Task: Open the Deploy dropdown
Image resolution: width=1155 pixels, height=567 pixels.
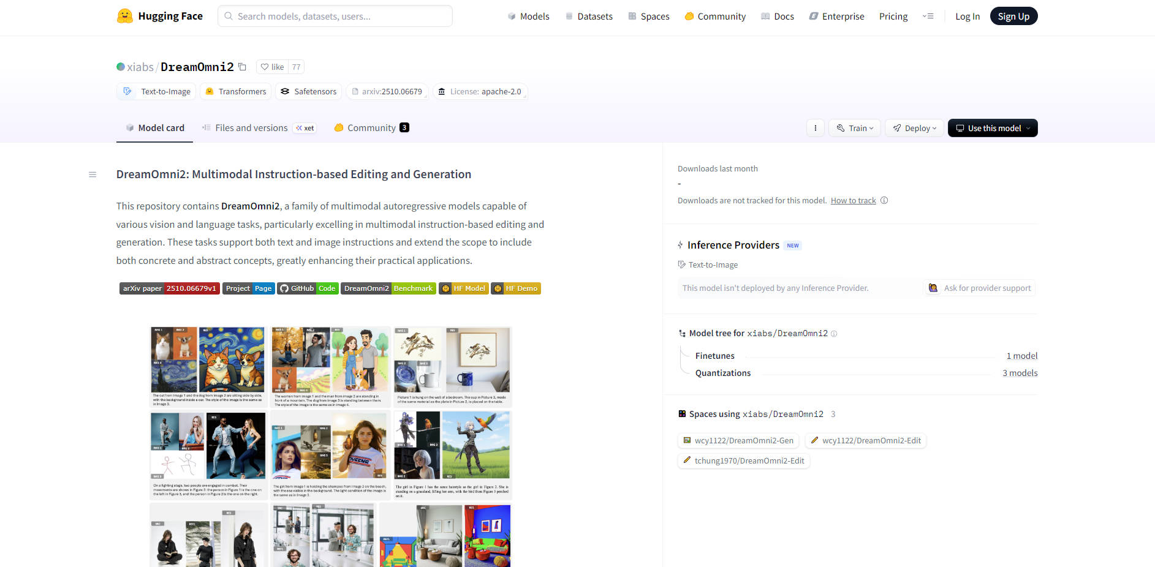Action: coord(914,128)
